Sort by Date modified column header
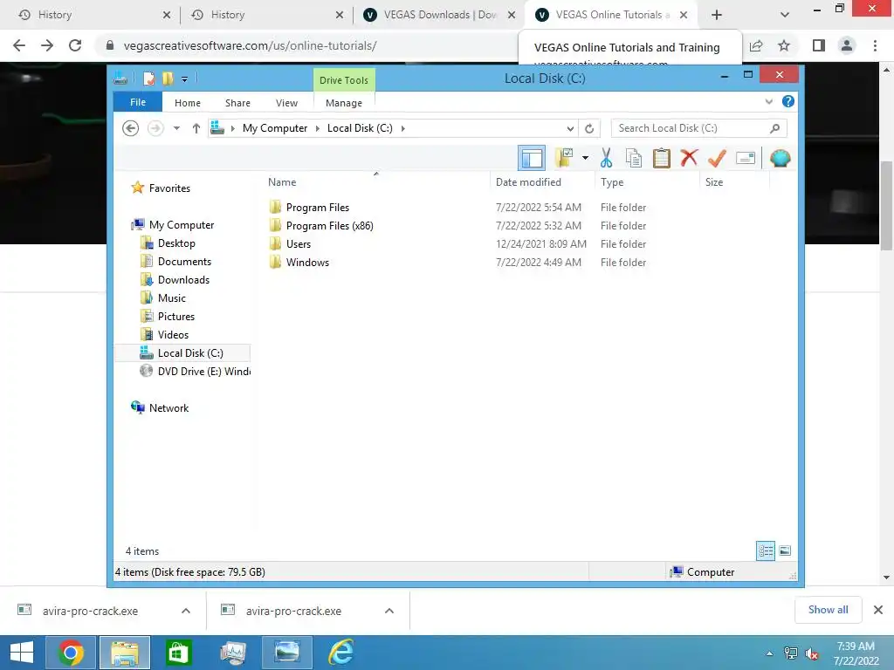This screenshot has height=670, width=894. [542, 181]
